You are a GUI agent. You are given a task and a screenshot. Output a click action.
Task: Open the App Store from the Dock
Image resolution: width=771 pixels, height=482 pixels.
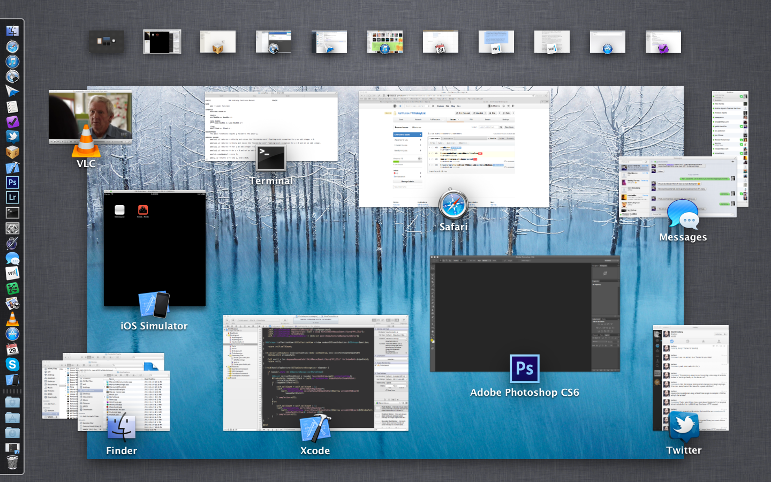click(x=12, y=334)
